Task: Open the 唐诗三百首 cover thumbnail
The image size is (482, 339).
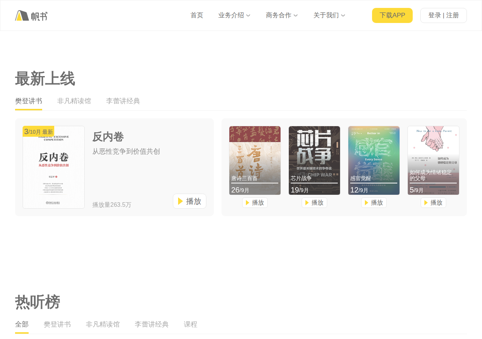Action: pyautogui.click(x=255, y=160)
